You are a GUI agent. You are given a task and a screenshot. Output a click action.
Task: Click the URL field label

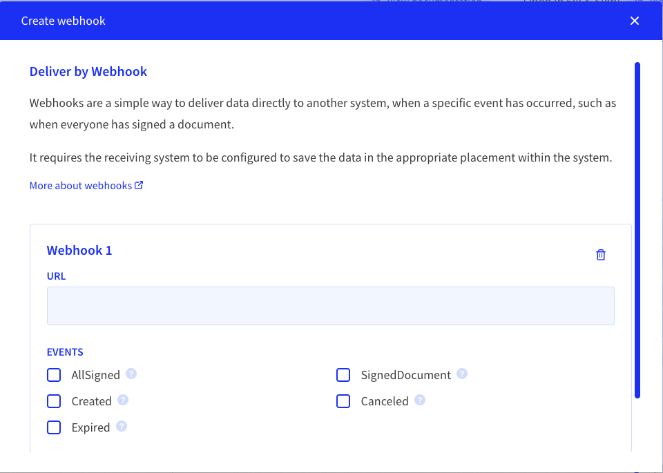(x=56, y=276)
